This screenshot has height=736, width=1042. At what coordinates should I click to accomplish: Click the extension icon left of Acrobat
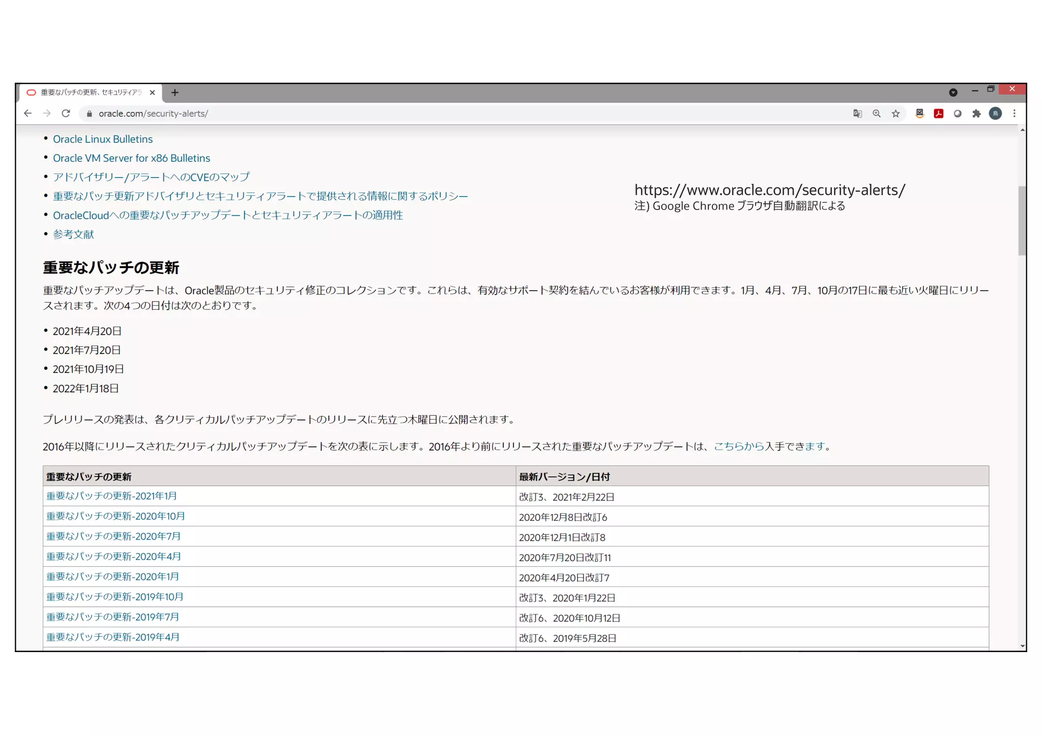point(919,113)
